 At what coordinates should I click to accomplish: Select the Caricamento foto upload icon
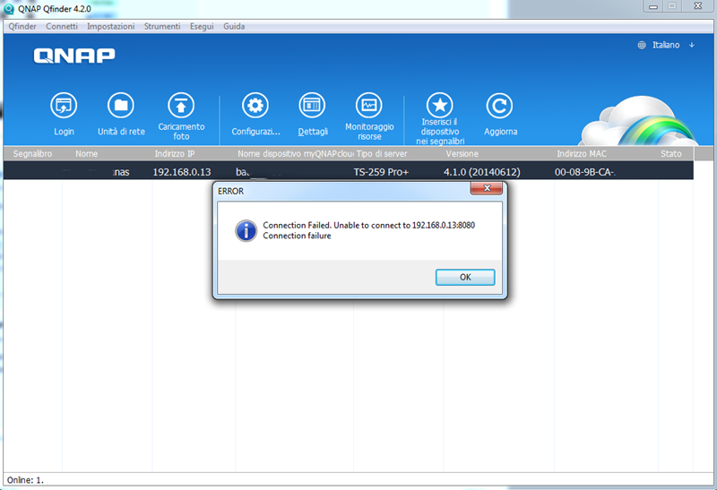[181, 104]
